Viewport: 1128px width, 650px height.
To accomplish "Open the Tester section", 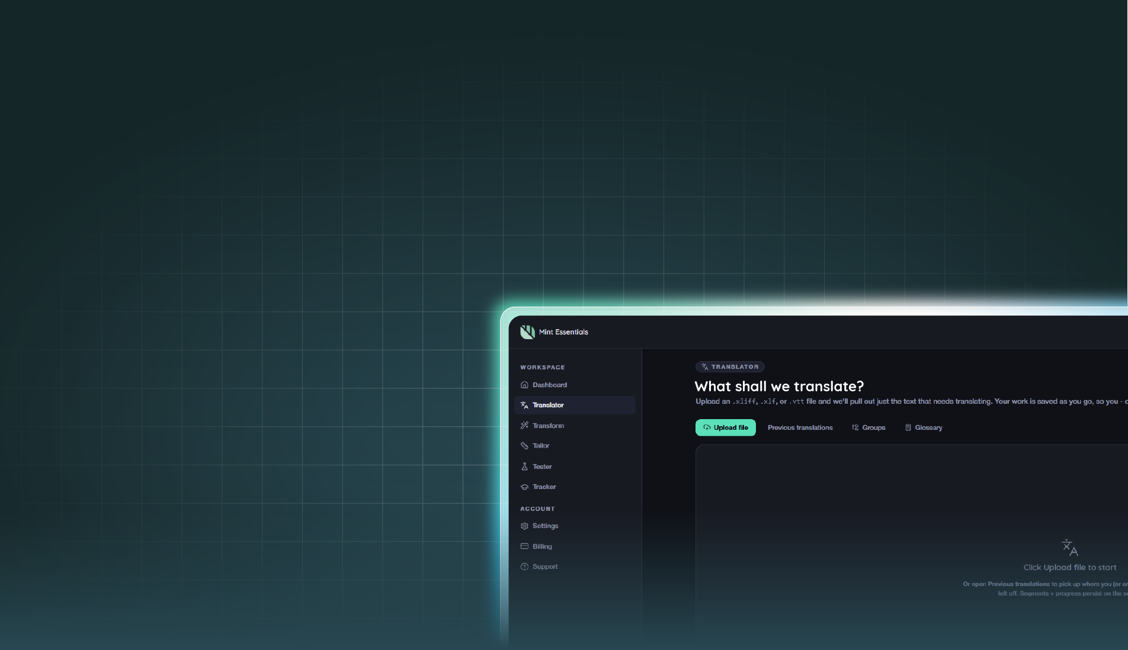I will pos(575,466).
